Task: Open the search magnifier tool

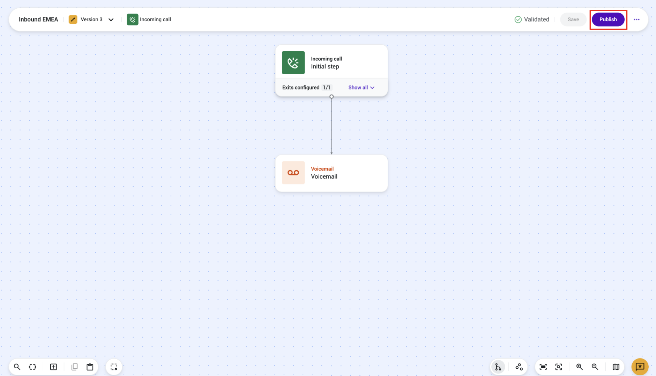Action: (x=17, y=367)
